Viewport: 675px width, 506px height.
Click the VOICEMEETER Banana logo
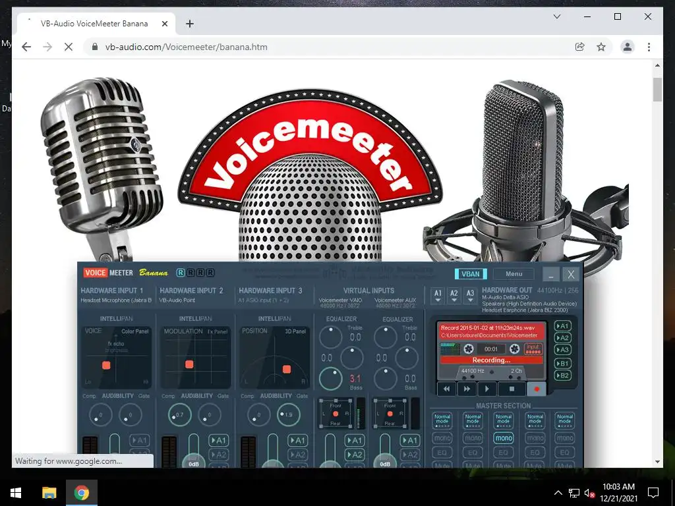(x=125, y=272)
